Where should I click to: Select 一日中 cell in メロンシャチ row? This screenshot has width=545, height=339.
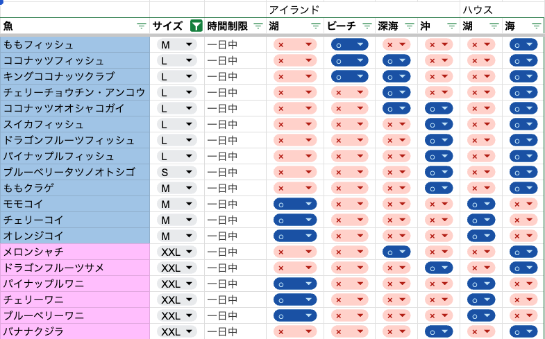click(235, 252)
